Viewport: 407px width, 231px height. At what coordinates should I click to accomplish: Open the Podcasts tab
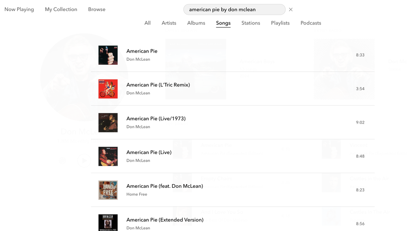311,23
